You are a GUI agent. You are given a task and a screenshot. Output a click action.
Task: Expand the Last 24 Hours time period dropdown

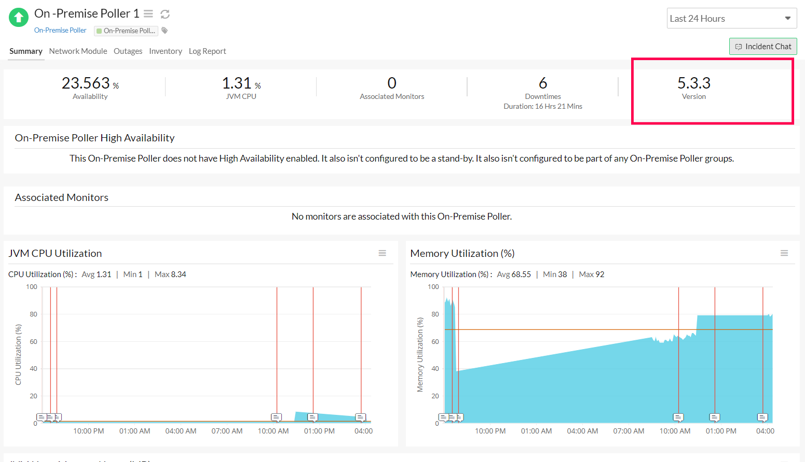[732, 18]
